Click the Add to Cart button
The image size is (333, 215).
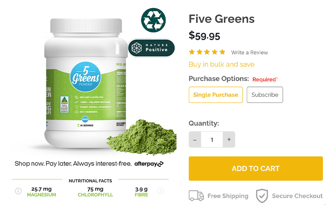[x=256, y=168]
